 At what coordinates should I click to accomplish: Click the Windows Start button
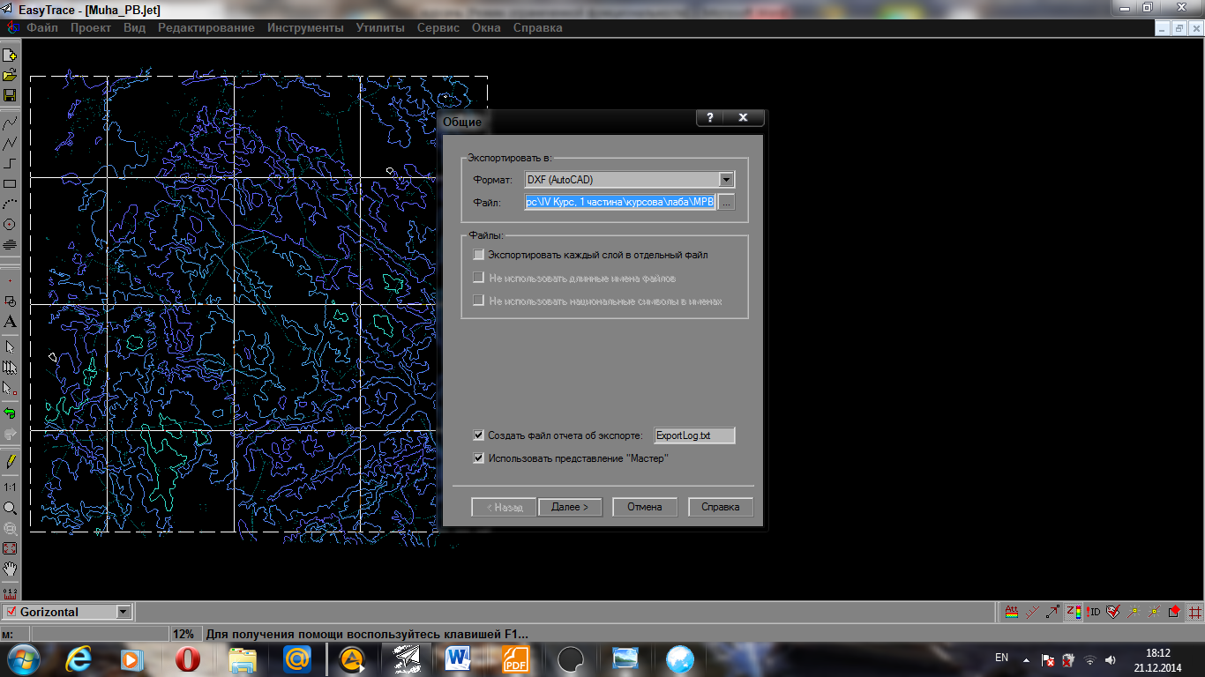(x=22, y=658)
